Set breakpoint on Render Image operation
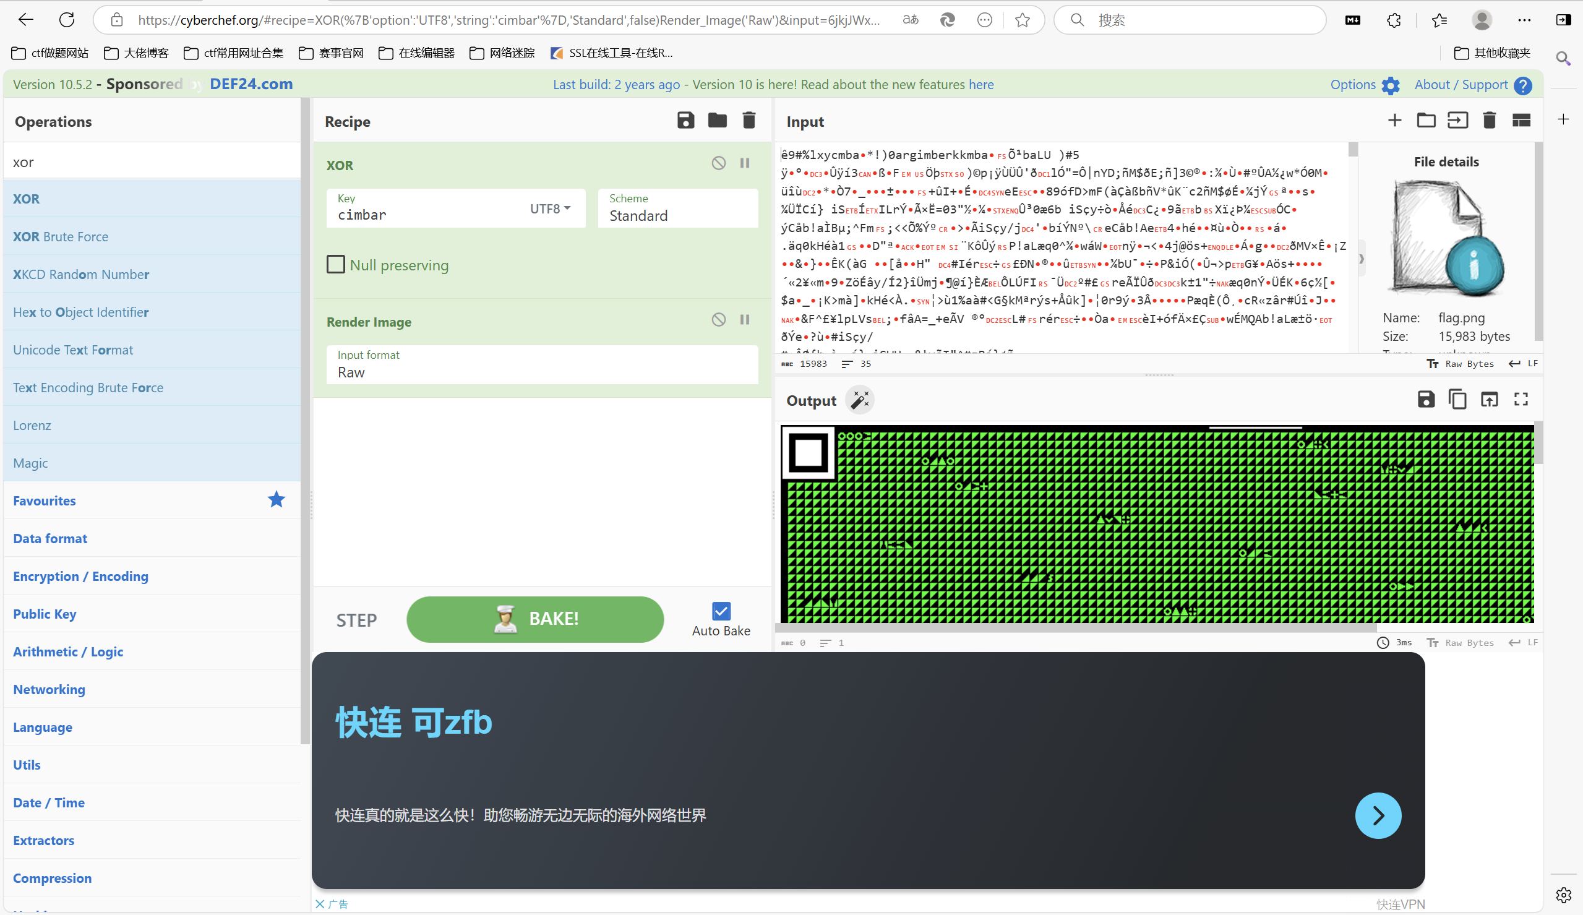Screen dimensions: 1583x915 (x=744, y=320)
